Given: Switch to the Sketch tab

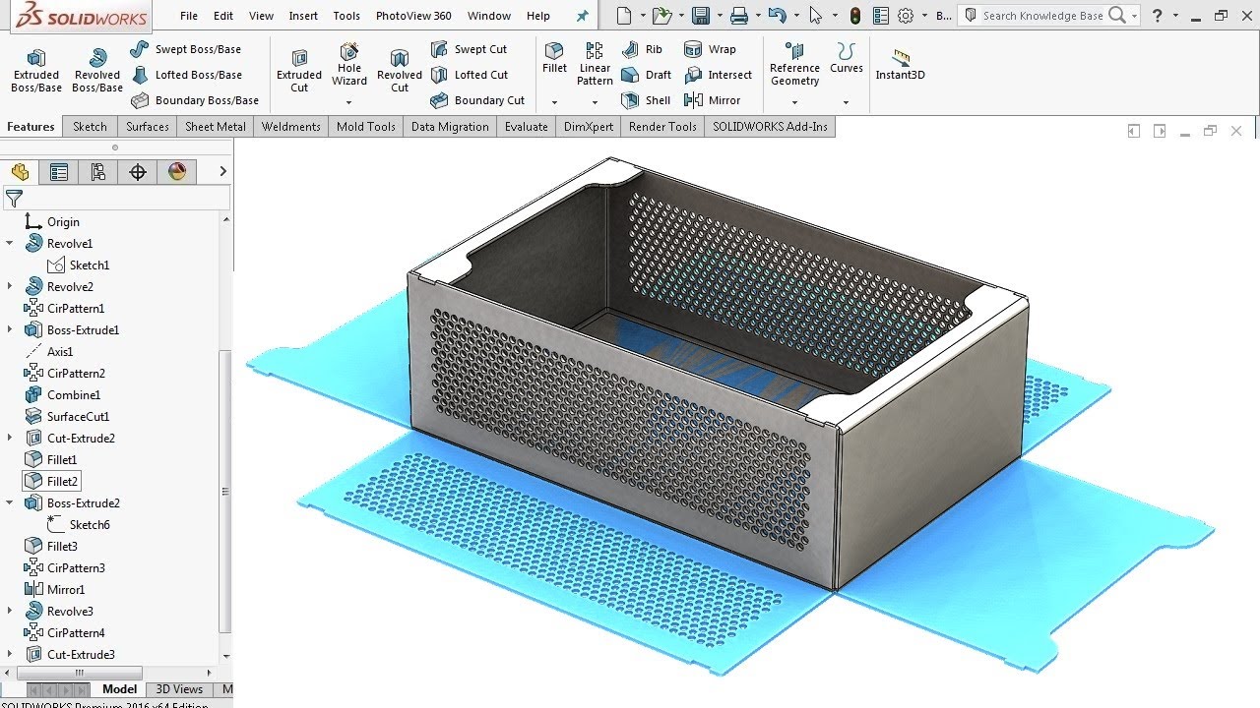Looking at the screenshot, I should pos(90,126).
